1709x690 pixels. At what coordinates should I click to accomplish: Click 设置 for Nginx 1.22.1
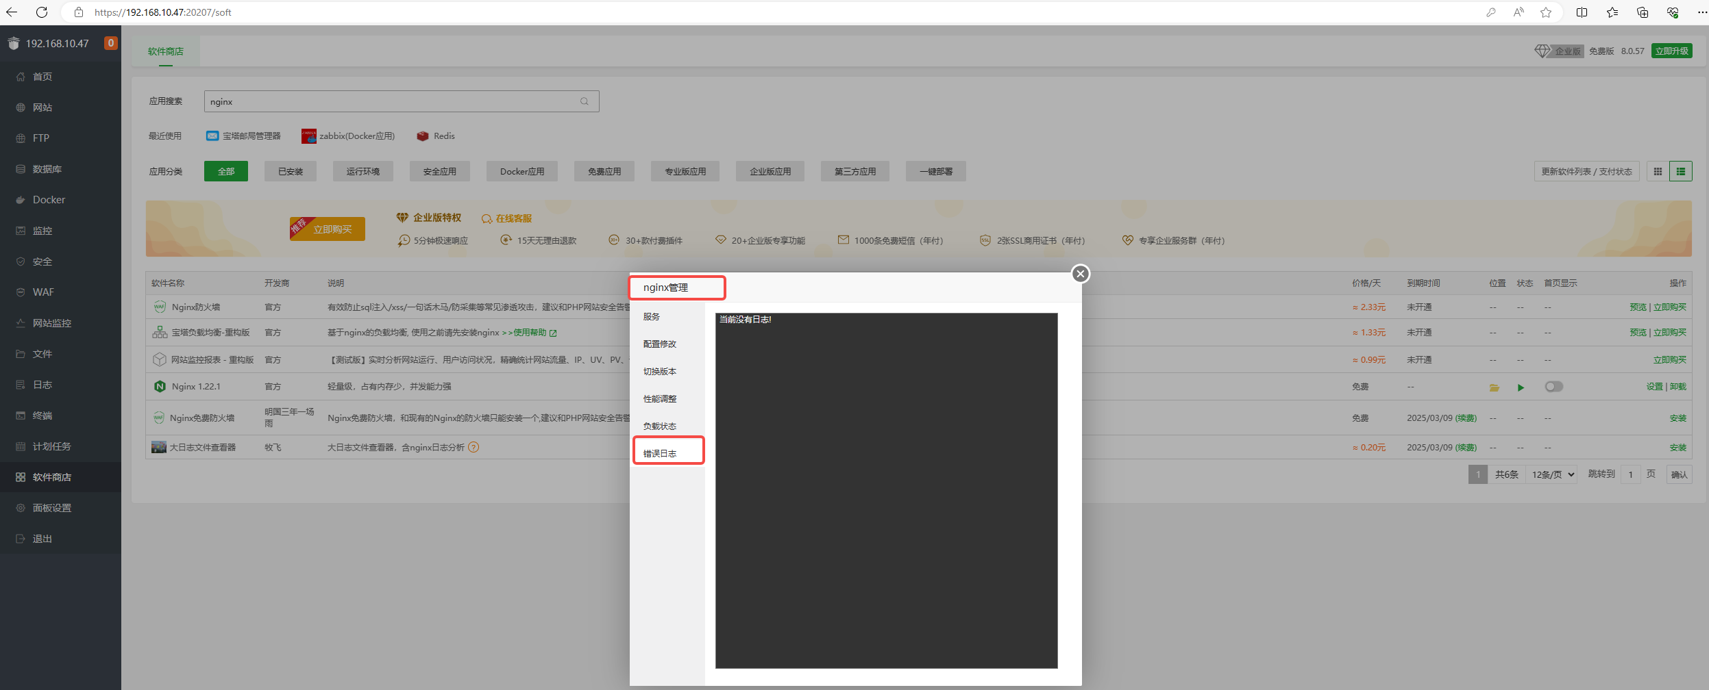point(1655,387)
